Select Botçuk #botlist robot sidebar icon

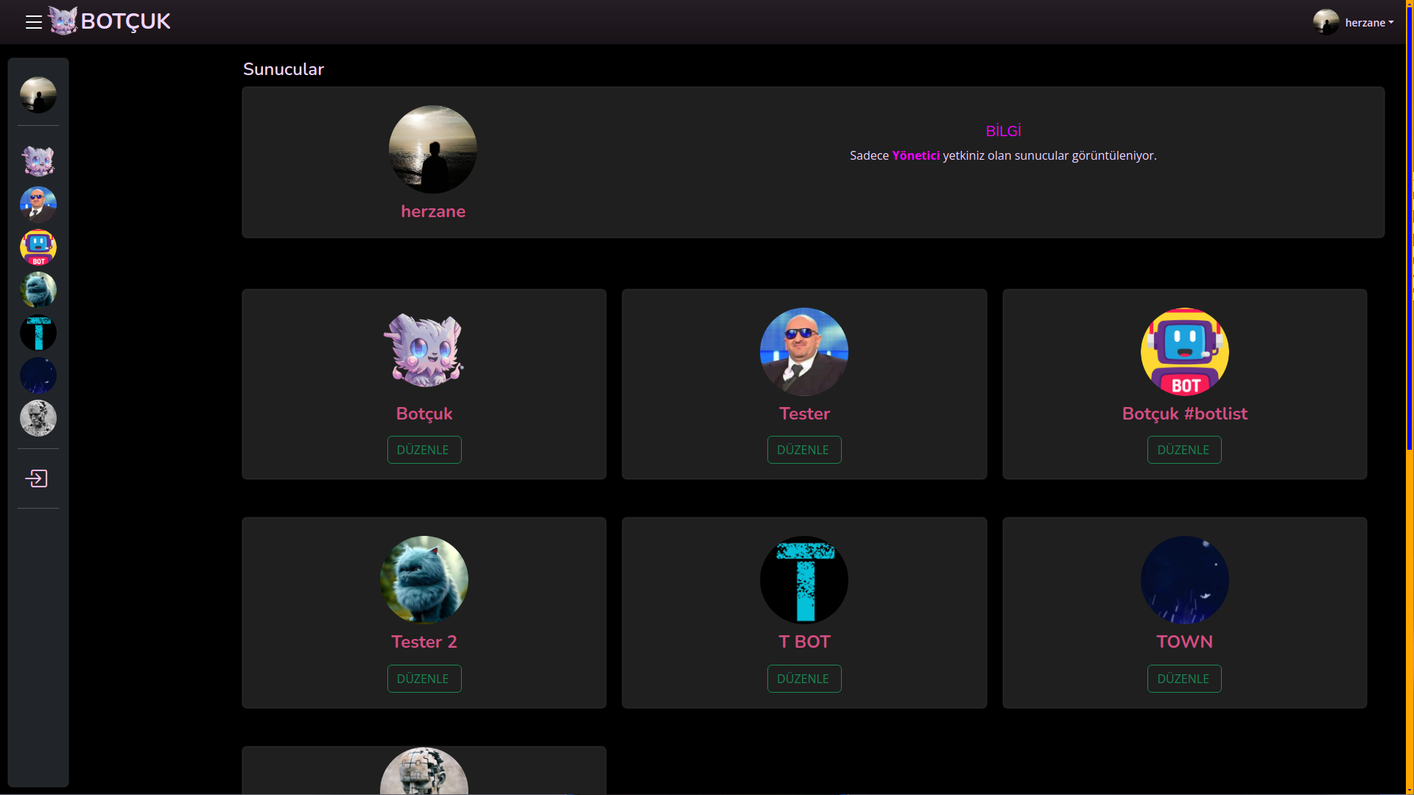(38, 247)
